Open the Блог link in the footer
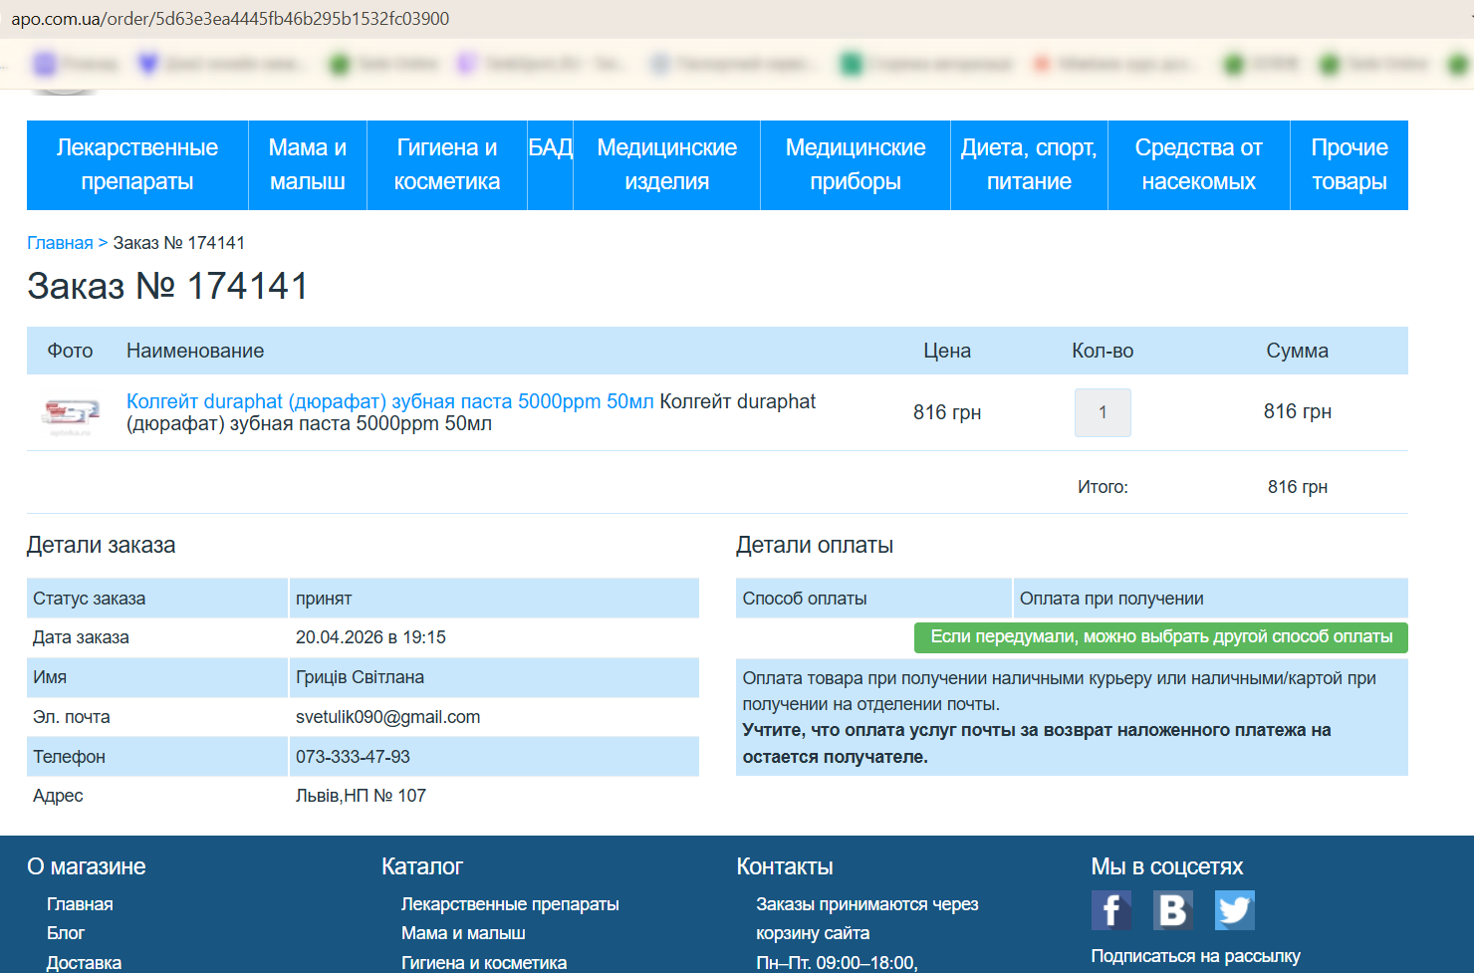Viewport: 1474px width, 973px height. pos(66,933)
